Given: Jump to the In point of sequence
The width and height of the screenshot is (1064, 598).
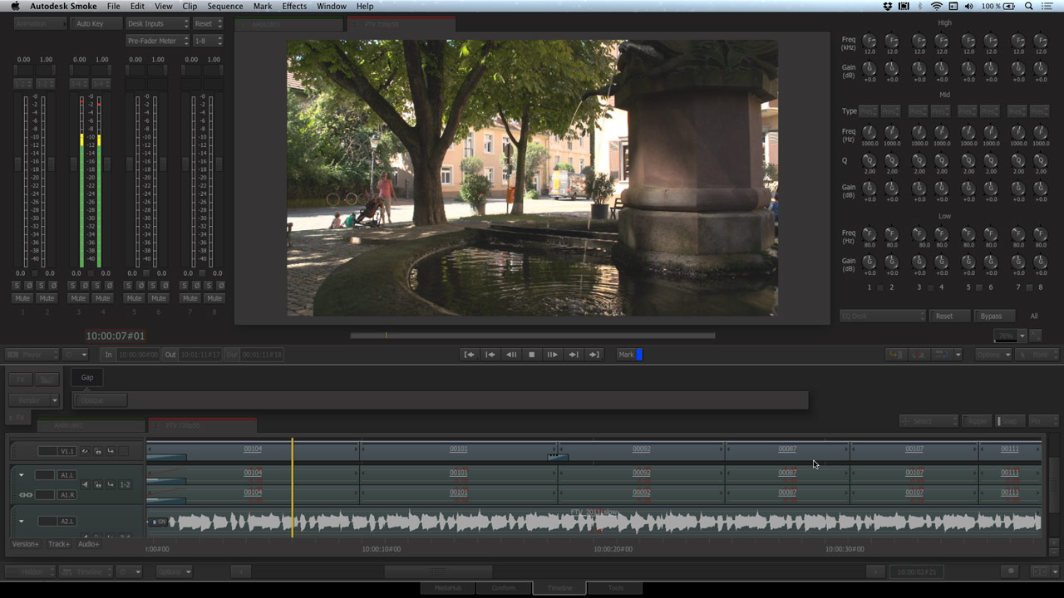Looking at the screenshot, I should 470,355.
